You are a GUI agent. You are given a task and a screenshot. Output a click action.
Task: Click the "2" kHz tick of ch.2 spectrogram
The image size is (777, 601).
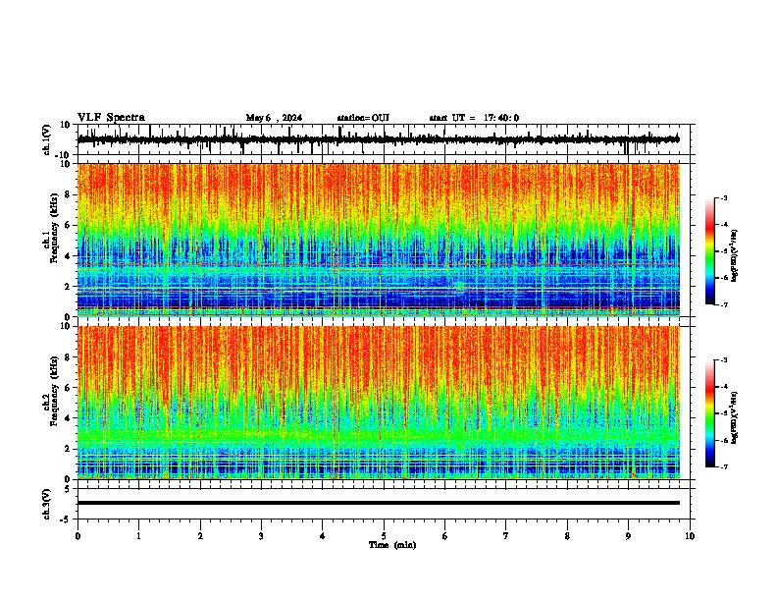click(x=68, y=449)
